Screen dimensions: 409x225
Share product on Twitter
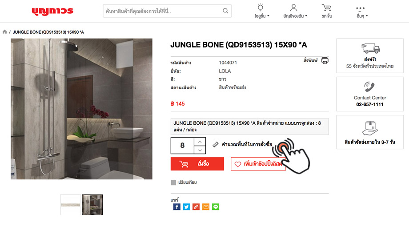186,207
